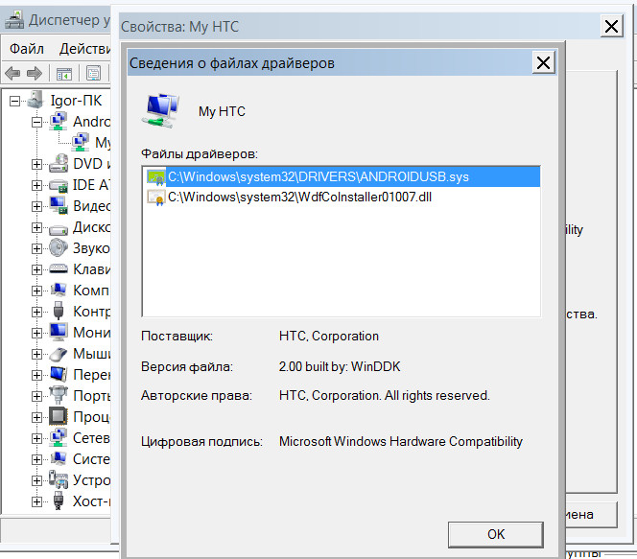The height and width of the screenshot is (559, 637).
Task: Click the disk drives category icon
Action: (59, 230)
